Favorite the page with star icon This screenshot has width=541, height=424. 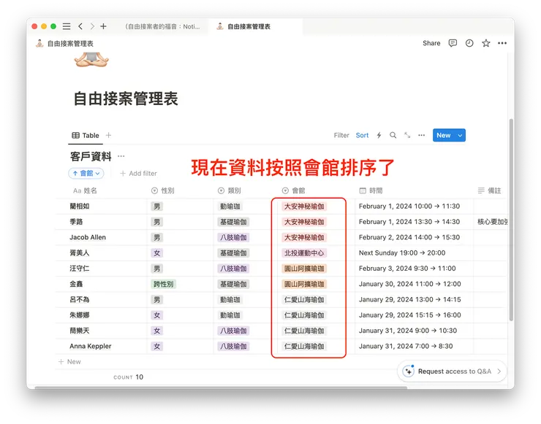[485, 43]
